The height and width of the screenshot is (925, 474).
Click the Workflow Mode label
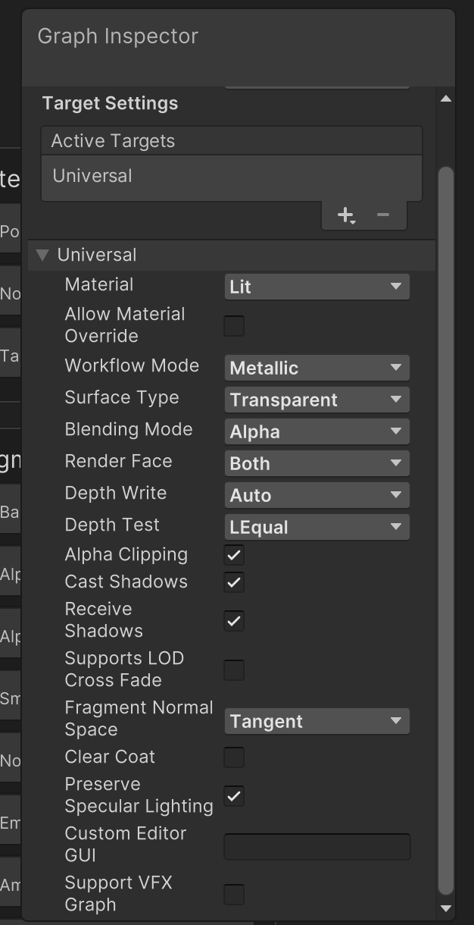pos(132,365)
